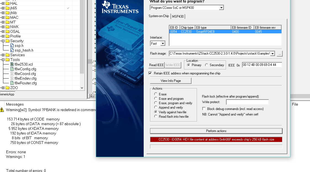Click the f8wConfig.cfg file icon
This screenshot has height=172, width=310.
click(x=12, y=69)
